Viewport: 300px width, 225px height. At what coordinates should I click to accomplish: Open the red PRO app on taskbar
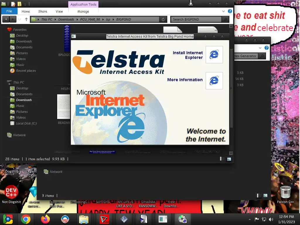(104, 219)
